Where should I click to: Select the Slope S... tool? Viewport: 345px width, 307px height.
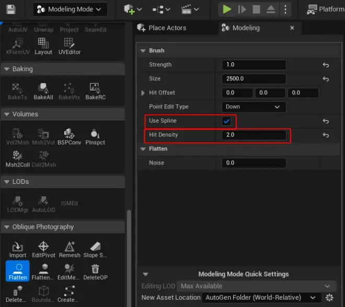point(95,249)
